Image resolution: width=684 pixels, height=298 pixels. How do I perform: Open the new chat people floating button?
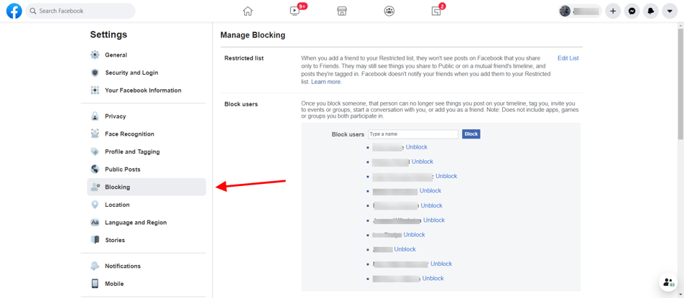pos(668,282)
